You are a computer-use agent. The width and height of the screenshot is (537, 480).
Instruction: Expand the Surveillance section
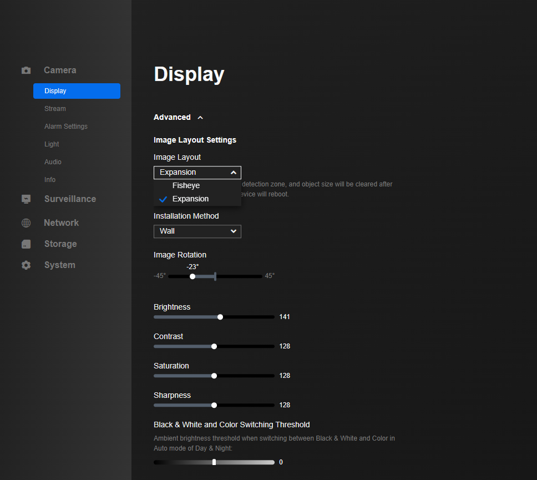[x=70, y=199]
